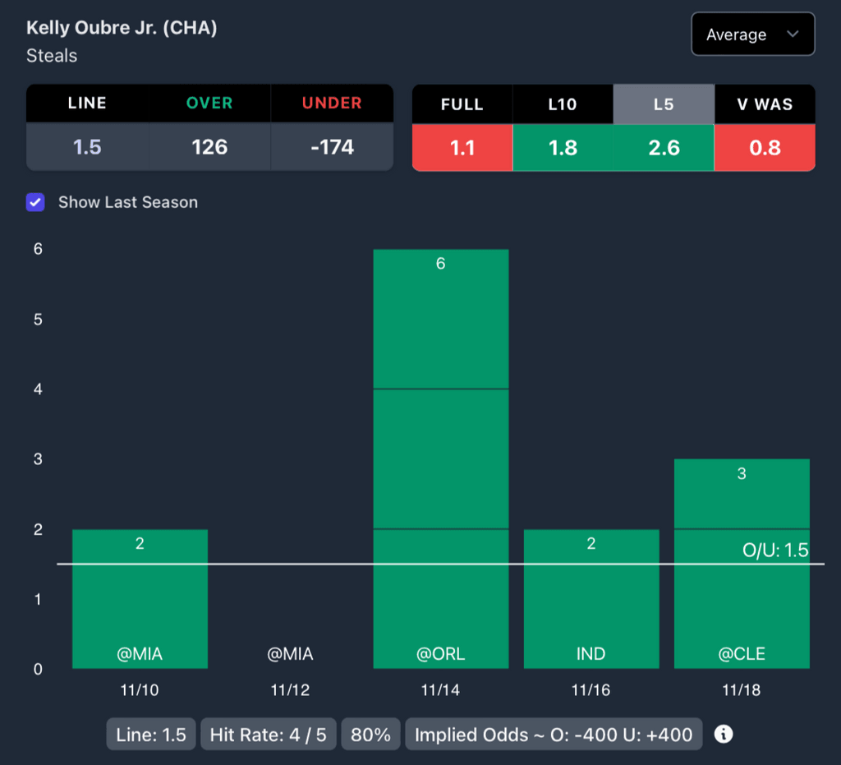Click the 80% hit rate badge
Screen dimensions: 841x765
pos(370,735)
